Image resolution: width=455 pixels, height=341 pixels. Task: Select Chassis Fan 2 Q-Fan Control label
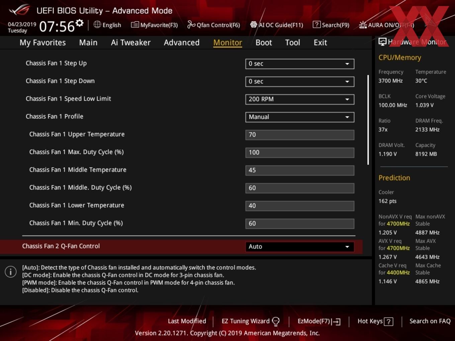61,246
